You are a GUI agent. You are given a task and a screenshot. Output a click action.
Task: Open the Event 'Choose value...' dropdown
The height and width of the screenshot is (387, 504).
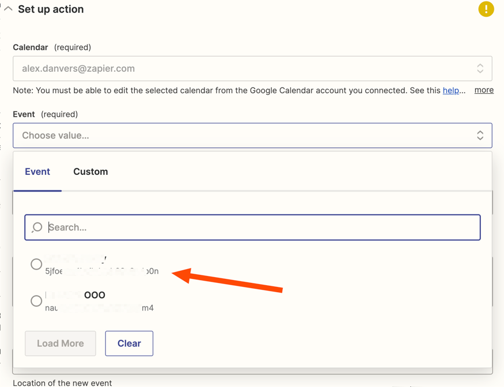pyautogui.click(x=242, y=136)
